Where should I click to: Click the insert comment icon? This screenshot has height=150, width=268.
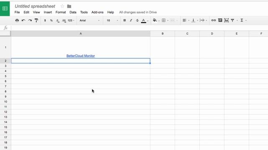[x=220, y=20]
